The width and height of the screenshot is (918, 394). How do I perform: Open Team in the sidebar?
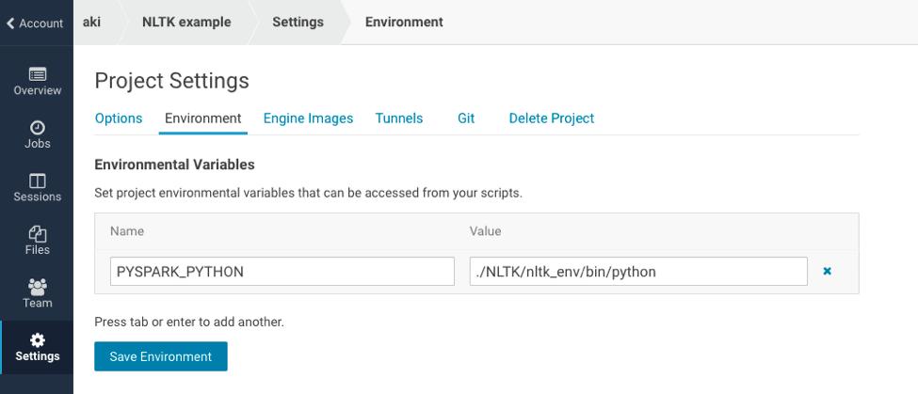click(x=37, y=294)
